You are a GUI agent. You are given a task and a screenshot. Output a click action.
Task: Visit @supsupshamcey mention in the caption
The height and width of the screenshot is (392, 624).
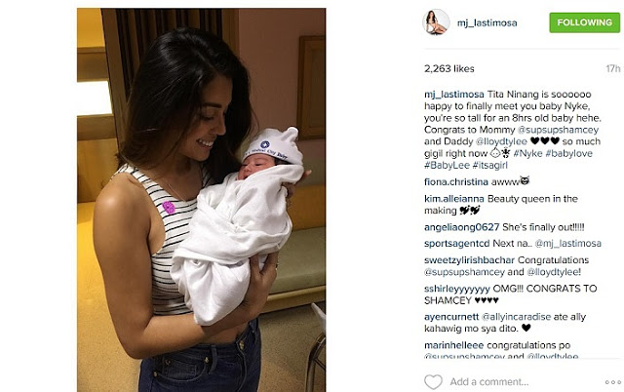click(x=558, y=130)
